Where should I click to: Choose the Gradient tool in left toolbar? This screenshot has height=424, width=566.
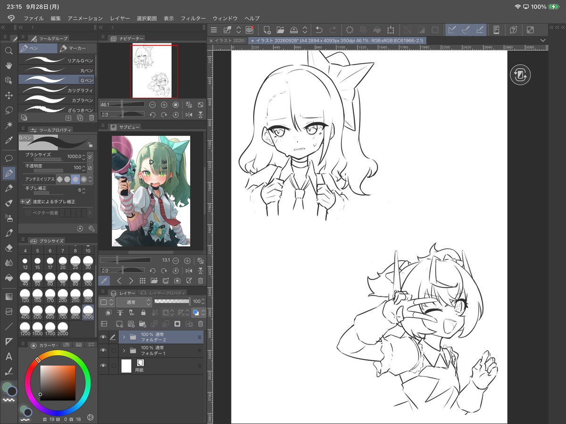[8, 297]
